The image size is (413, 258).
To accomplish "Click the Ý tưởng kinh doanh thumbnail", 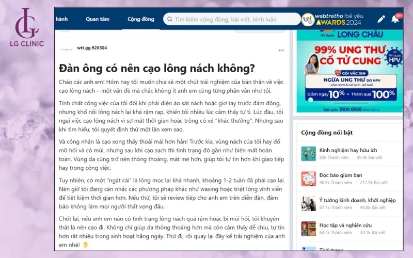I will [308, 204].
